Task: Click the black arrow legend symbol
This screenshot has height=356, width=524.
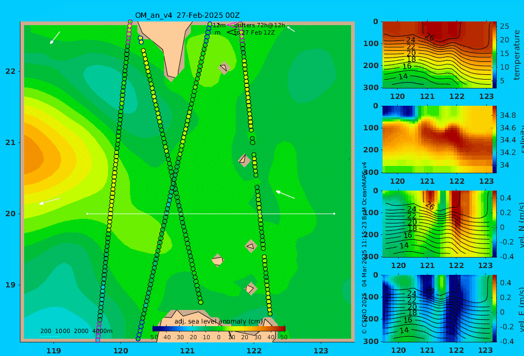Action: click(231, 32)
